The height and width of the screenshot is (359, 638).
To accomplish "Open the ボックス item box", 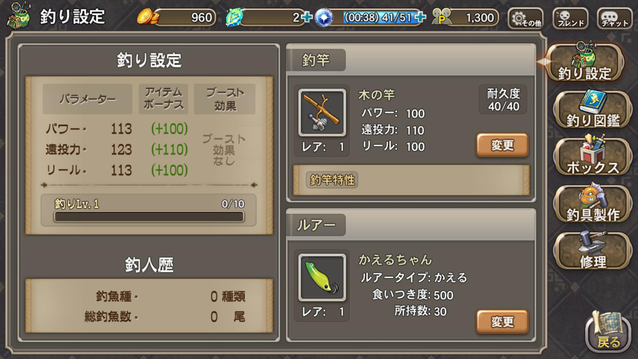I will (x=593, y=156).
